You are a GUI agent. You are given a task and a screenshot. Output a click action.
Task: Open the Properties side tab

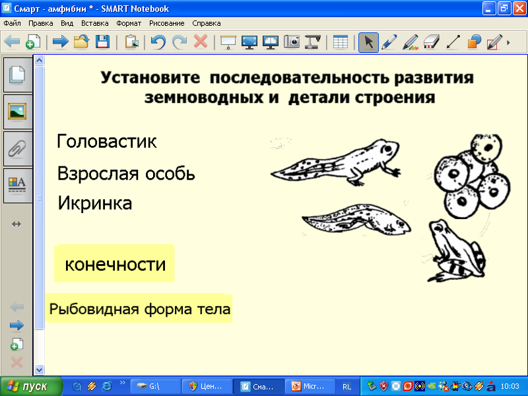click(18, 186)
